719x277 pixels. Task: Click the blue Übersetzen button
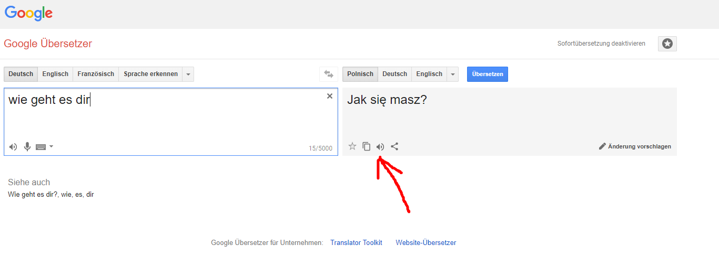pyautogui.click(x=488, y=74)
